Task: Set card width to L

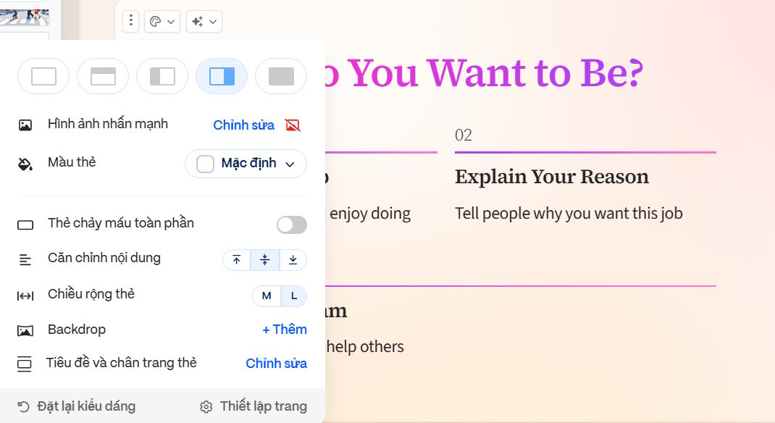Action: (x=294, y=296)
